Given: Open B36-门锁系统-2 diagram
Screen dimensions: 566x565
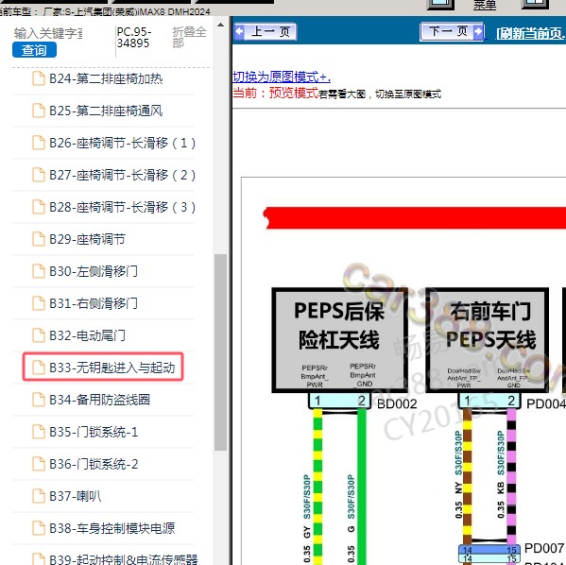Looking at the screenshot, I should pyautogui.click(x=94, y=464).
